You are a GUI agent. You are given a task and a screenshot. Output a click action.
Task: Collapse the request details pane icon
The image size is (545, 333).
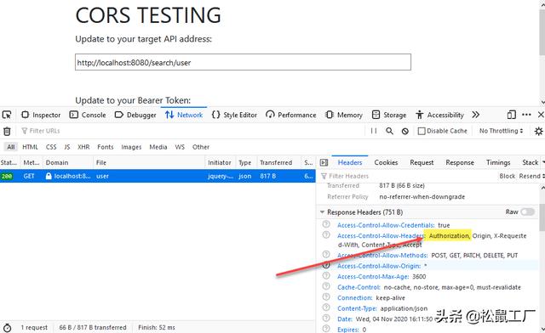click(x=324, y=162)
